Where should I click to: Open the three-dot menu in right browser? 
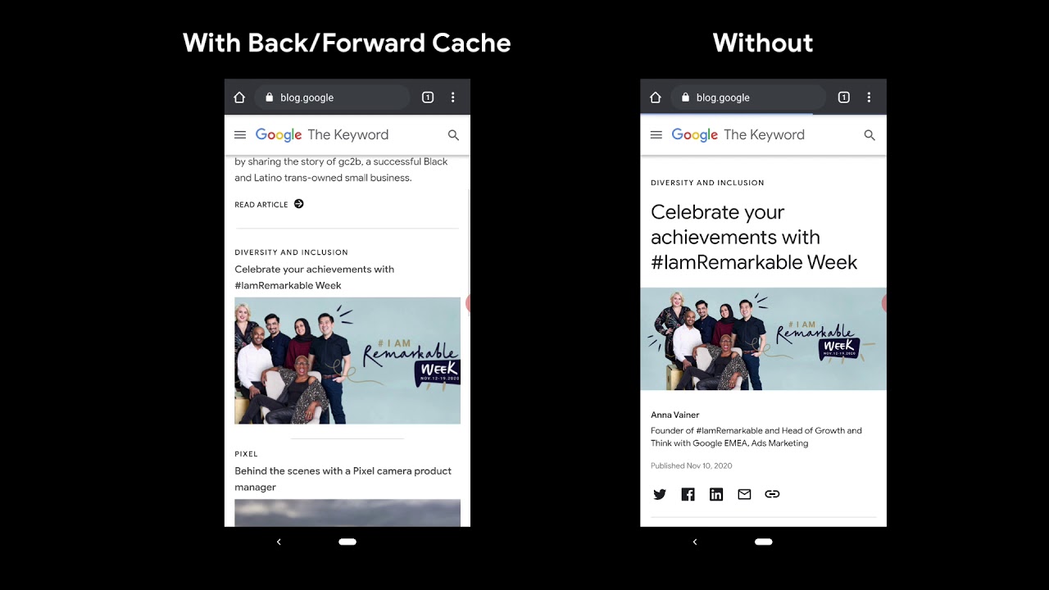(869, 98)
